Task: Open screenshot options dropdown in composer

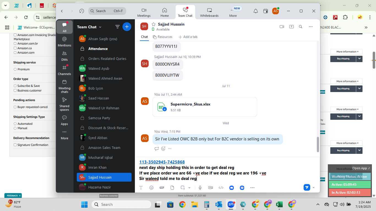Action: [x=189, y=188]
